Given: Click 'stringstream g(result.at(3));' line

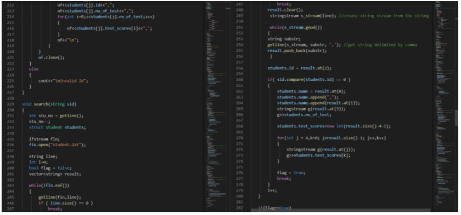Looking at the screenshot, I should [x=311, y=109].
